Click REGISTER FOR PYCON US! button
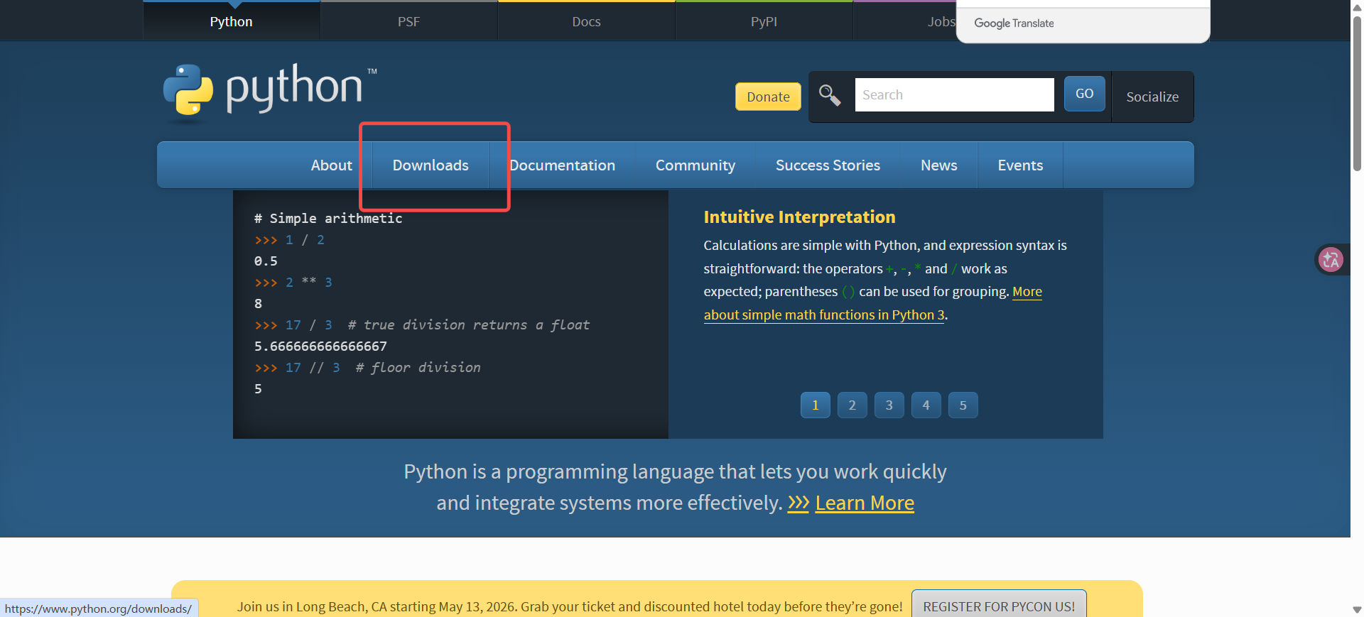1364x617 pixels. 999,606
